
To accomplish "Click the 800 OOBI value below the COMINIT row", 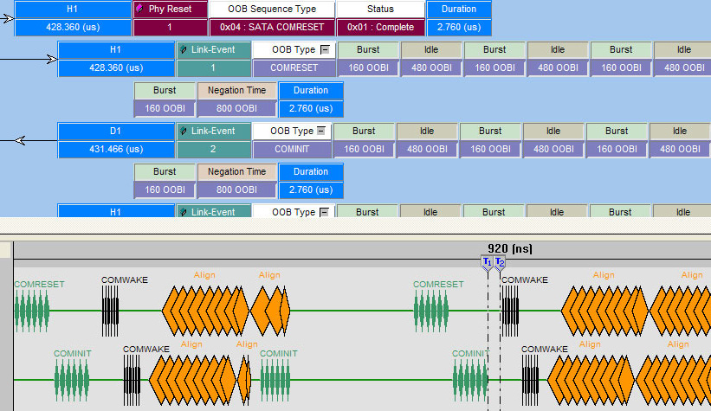I will [x=236, y=189].
